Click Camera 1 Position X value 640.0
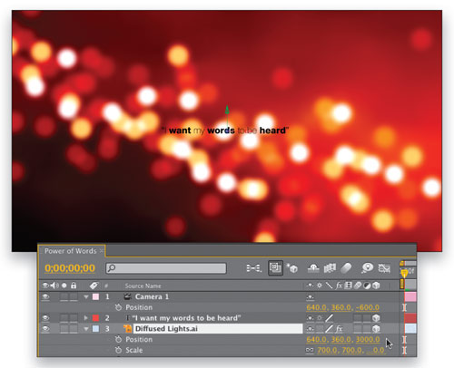The image size is (454, 368). click(x=316, y=307)
